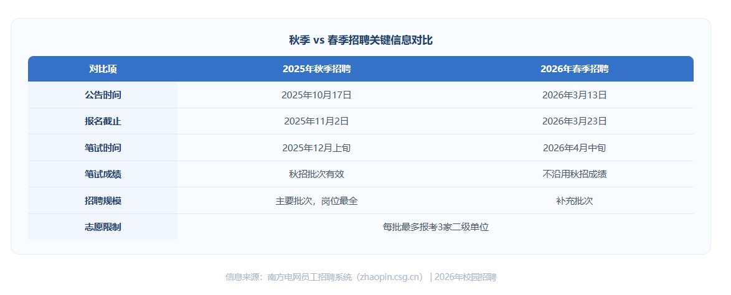Image resolution: width=731 pixels, height=295 pixels.
Task: Click the 2026年3月23日 cell
Action: point(574,121)
